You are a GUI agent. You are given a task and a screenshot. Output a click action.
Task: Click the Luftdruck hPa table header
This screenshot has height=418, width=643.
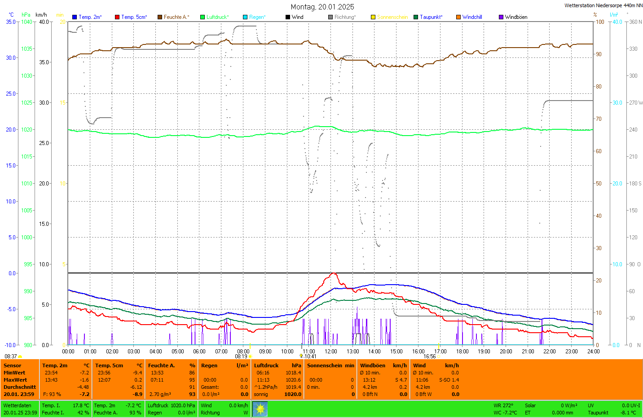[277, 365]
